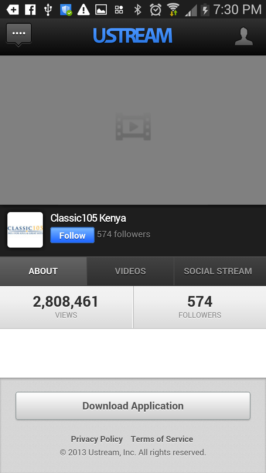Click the Download Application button
The width and height of the screenshot is (266, 473).
(x=133, y=406)
